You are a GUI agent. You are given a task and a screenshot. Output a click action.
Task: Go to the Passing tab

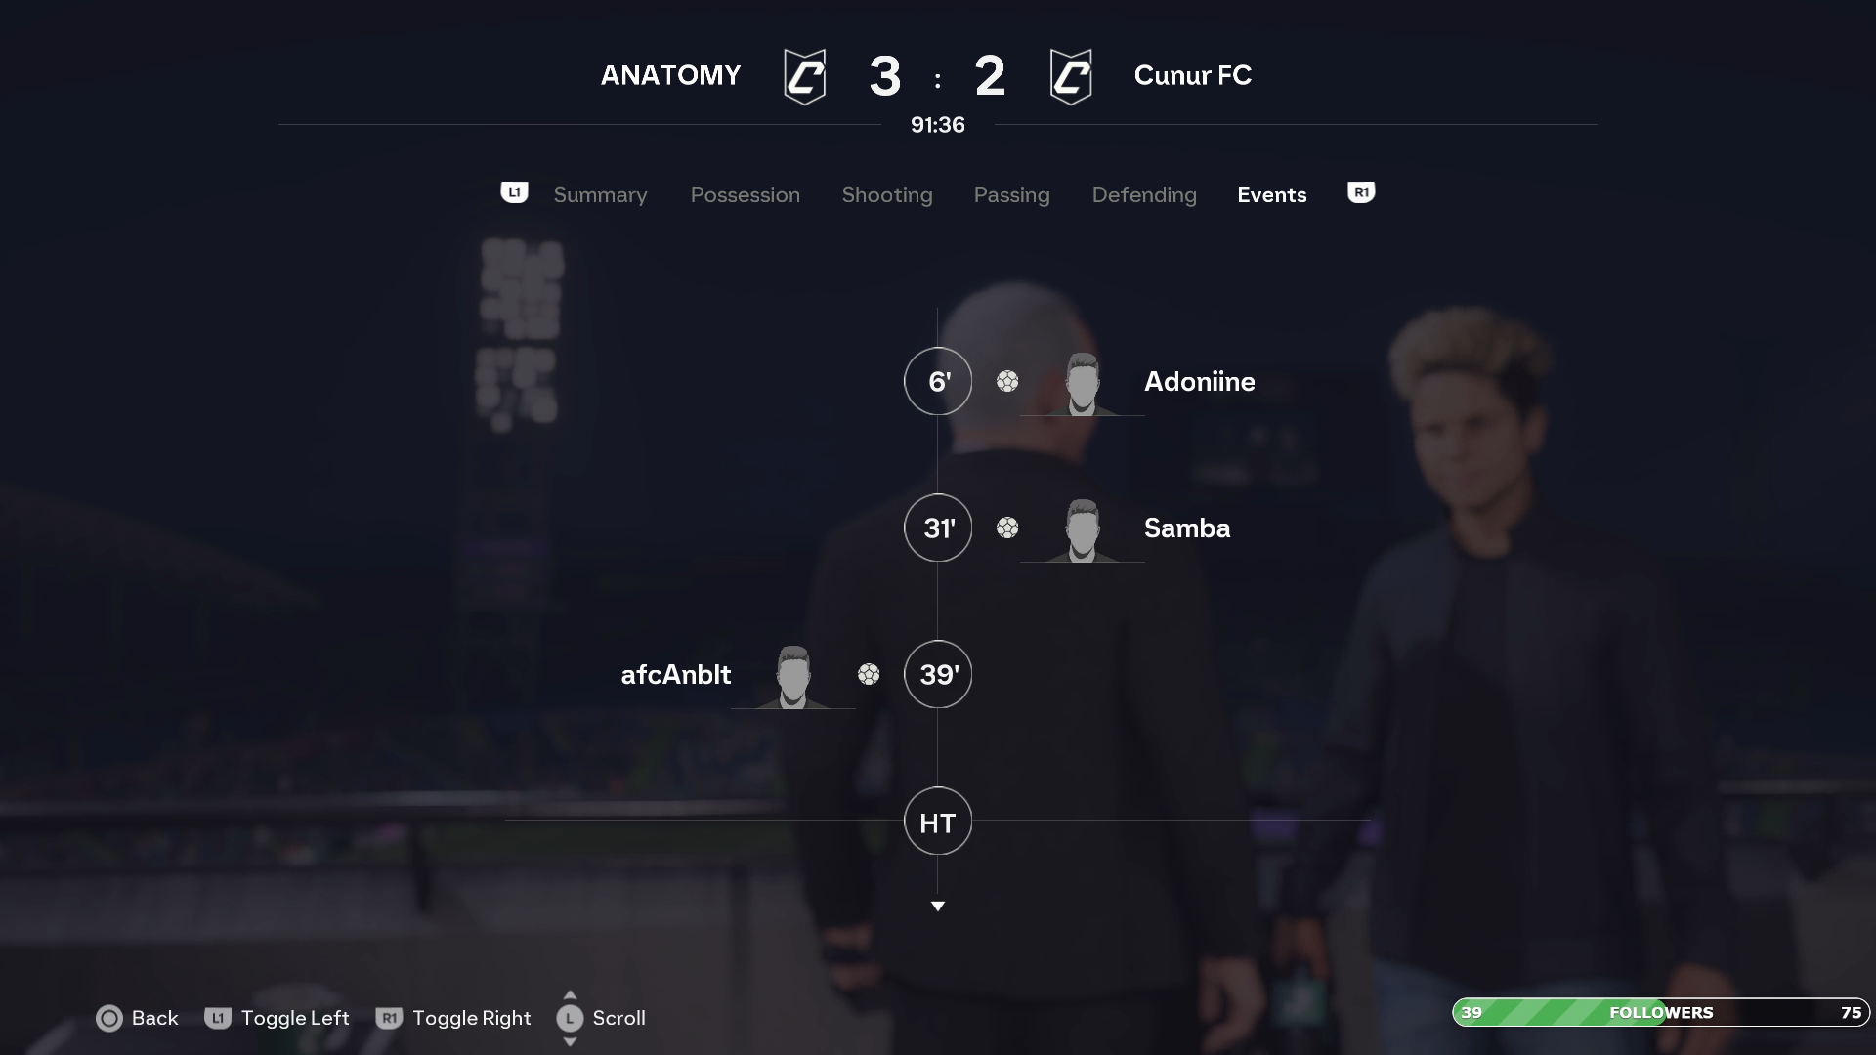(x=1011, y=194)
